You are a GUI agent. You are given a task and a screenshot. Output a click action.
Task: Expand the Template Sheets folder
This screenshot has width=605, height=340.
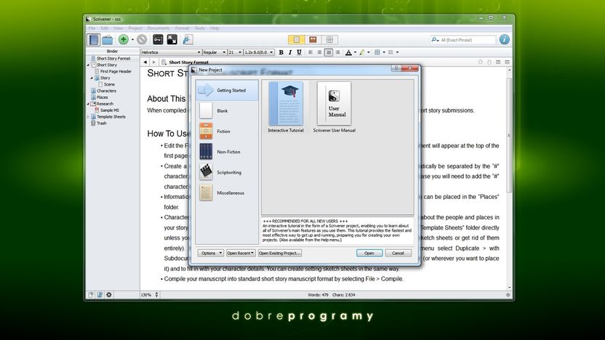[88, 117]
